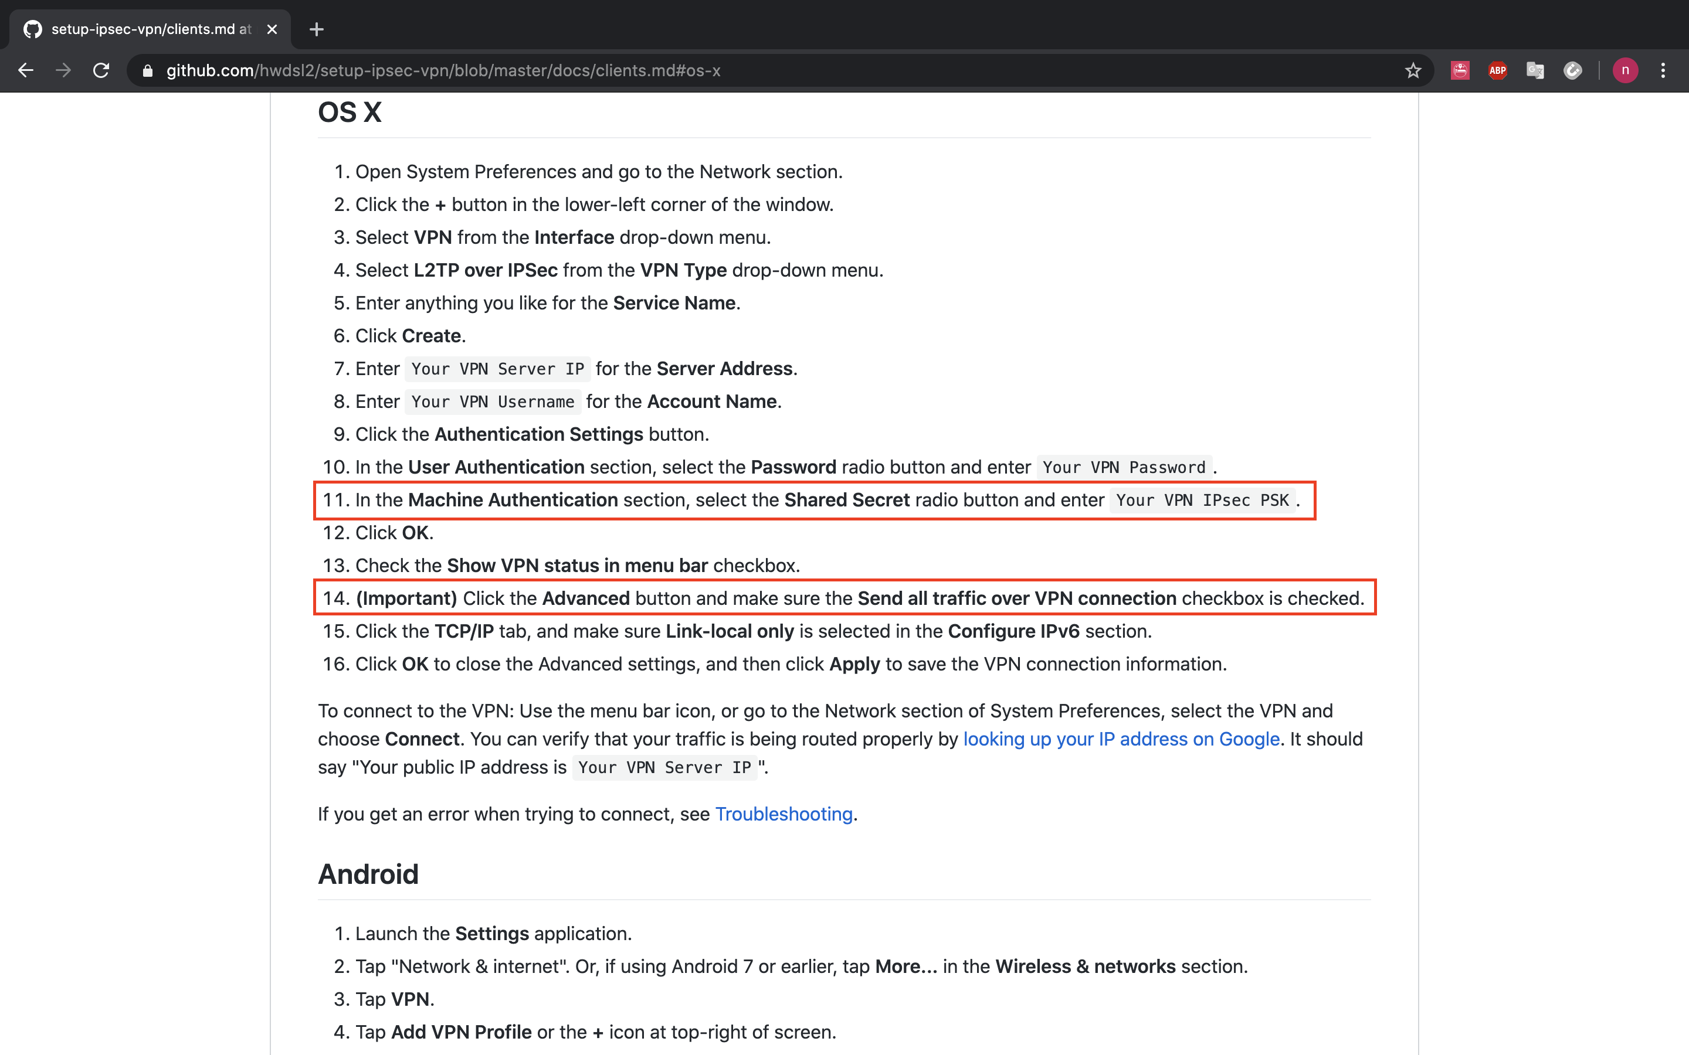Open the Chrome three-dot menu
The height and width of the screenshot is (1055, 1689).
pyautogui.click(x=1663, y=70)
